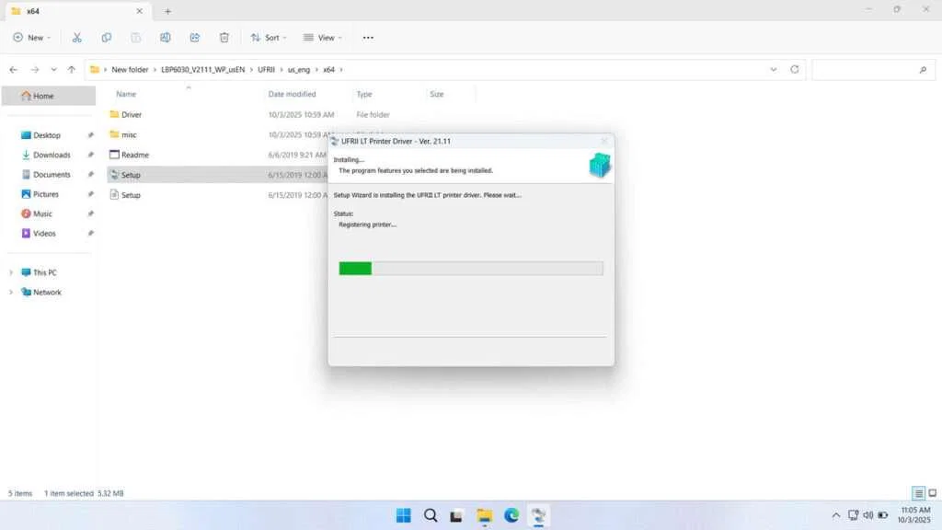Click the Rename icon in toolbar
This screenshot has height=530, width=942.
click(x=166, y=38)
